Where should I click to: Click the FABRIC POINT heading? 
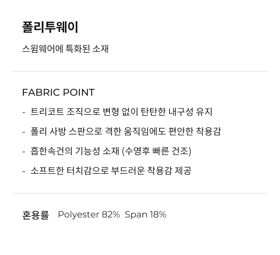point(58,92)
